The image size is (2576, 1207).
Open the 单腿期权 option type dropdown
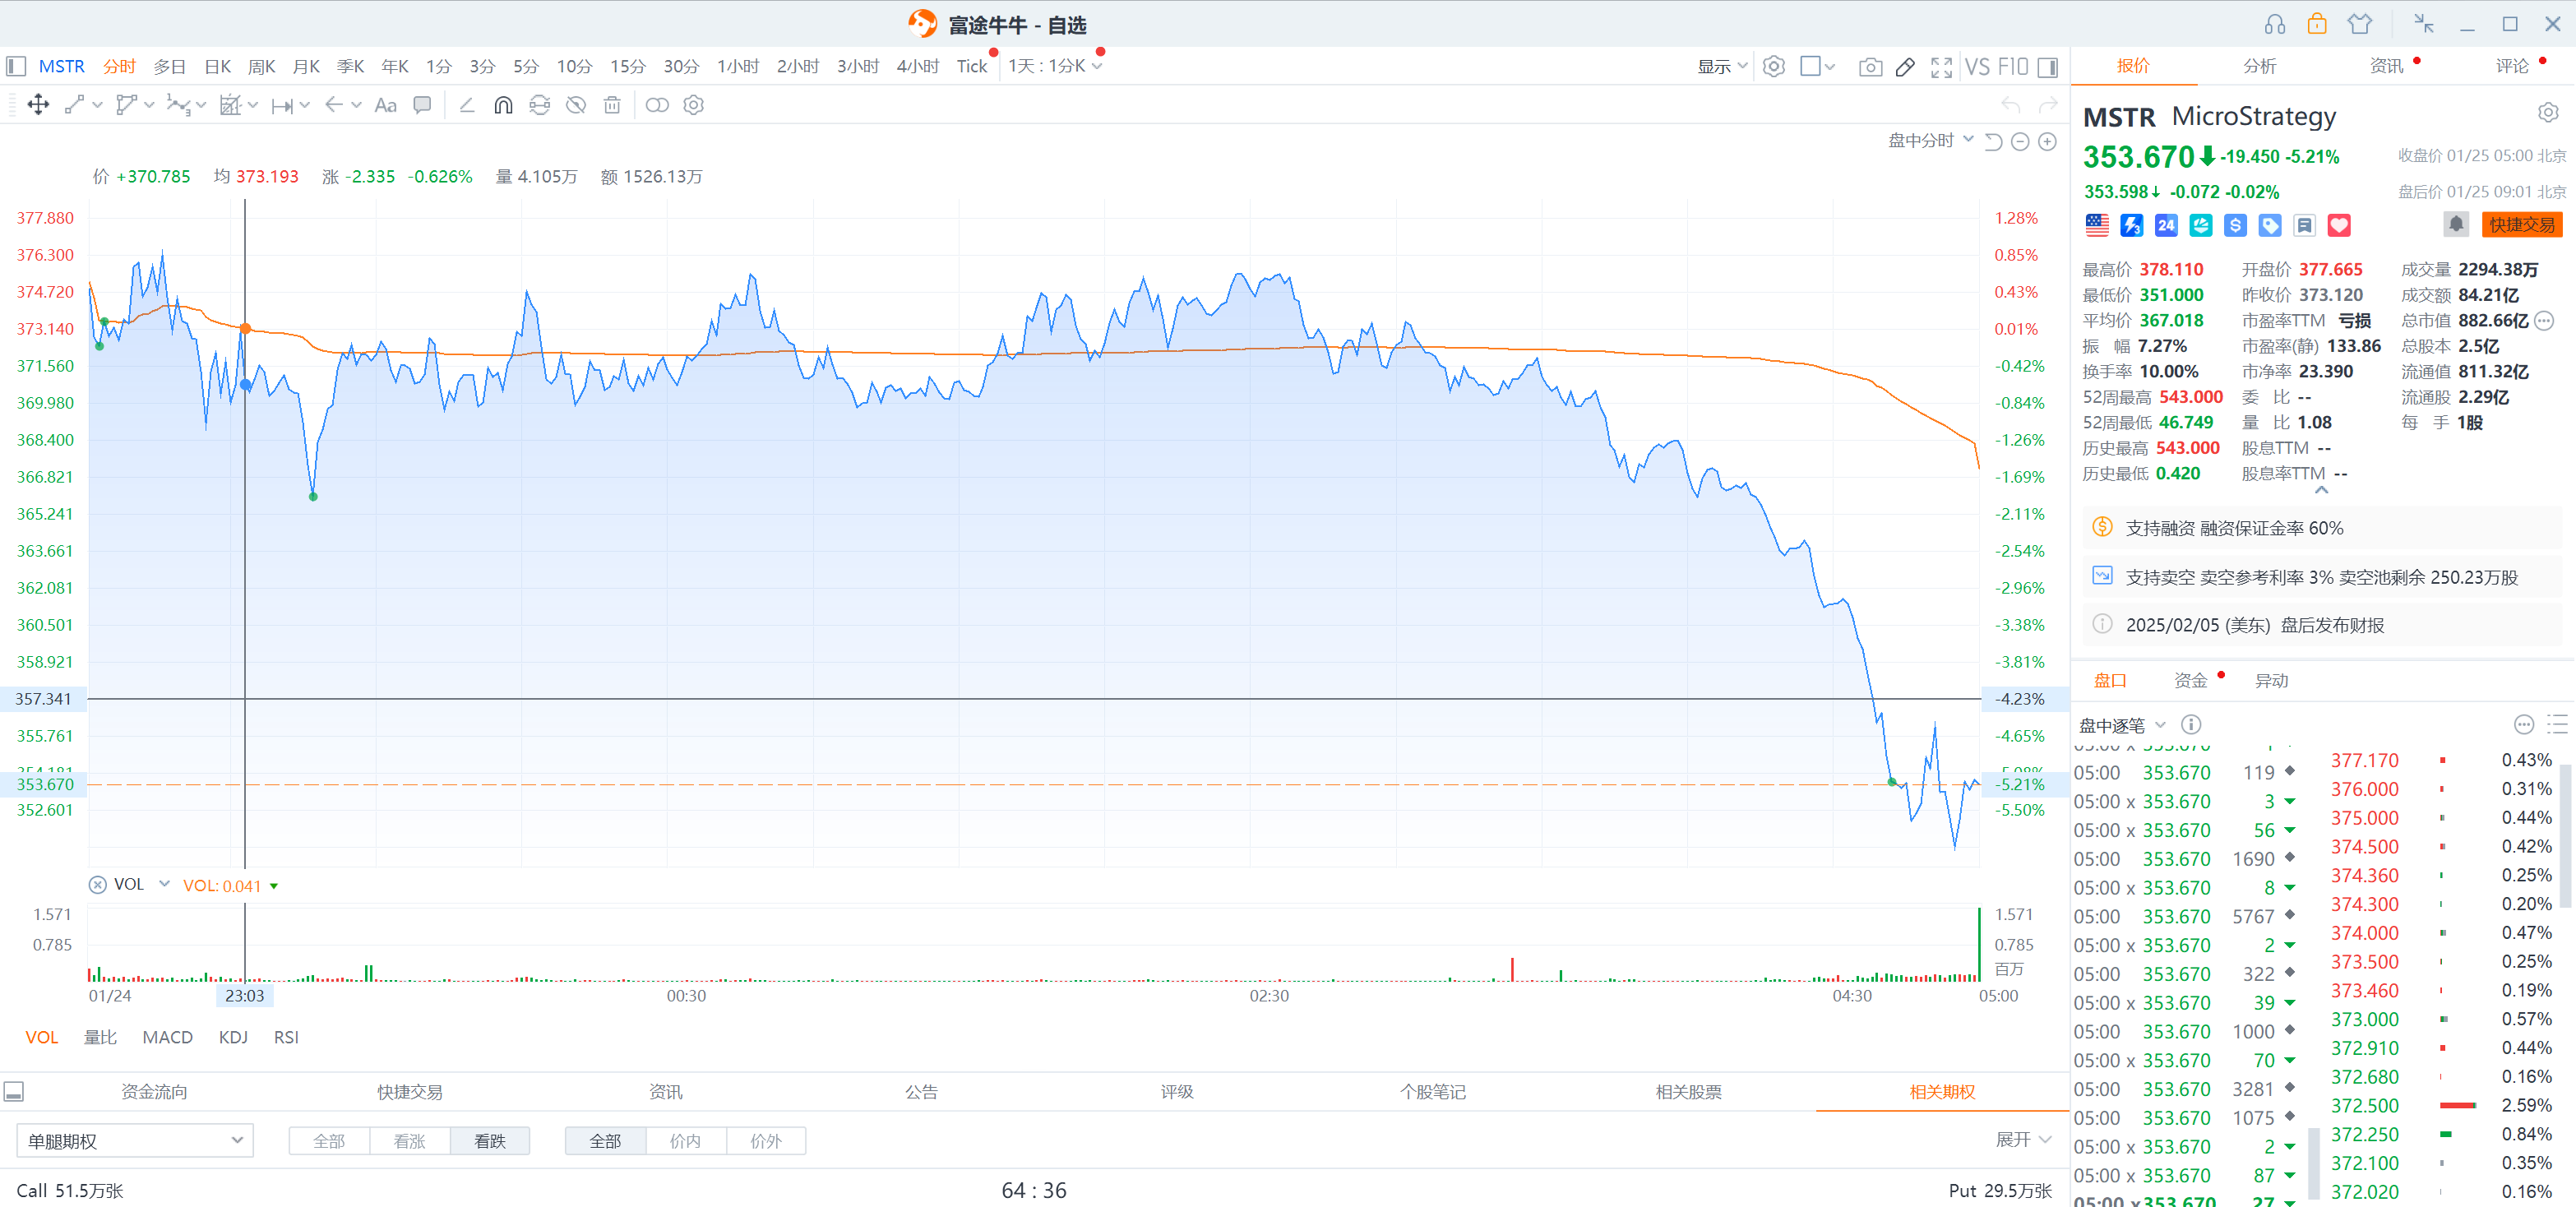(x=135, y=1141)
